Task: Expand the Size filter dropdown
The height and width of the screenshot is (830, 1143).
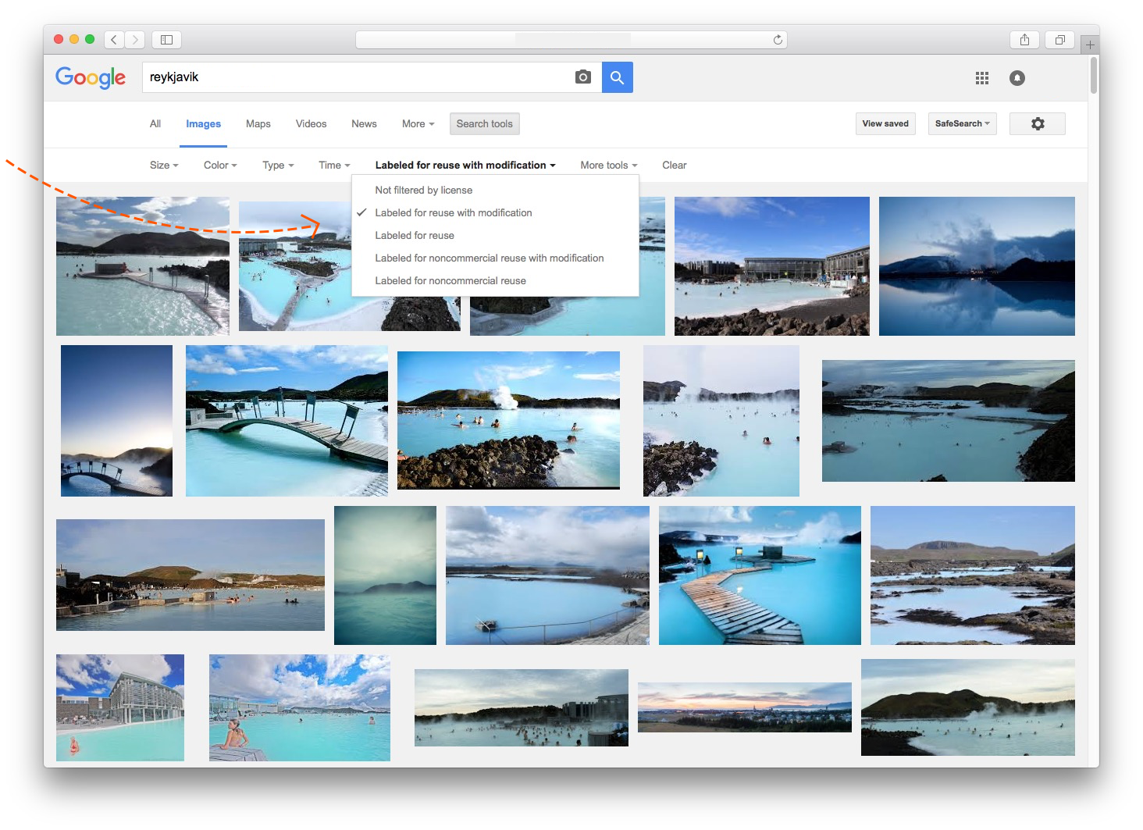Action: pyautogui.click(x=164, y=166)
